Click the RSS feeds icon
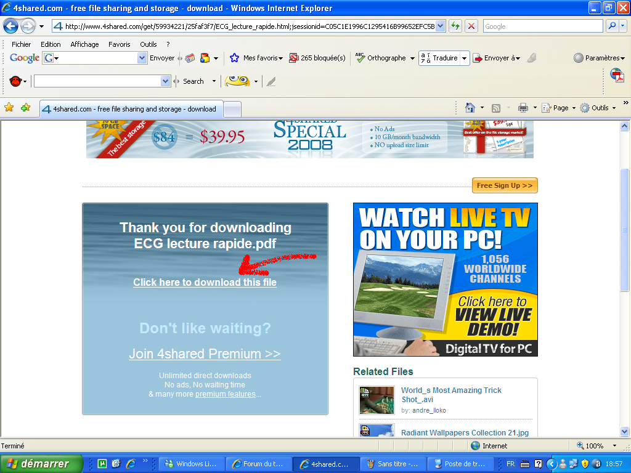The width and height of the screenshot is (631, 473). pyautogui.click(x=496, y=108)
